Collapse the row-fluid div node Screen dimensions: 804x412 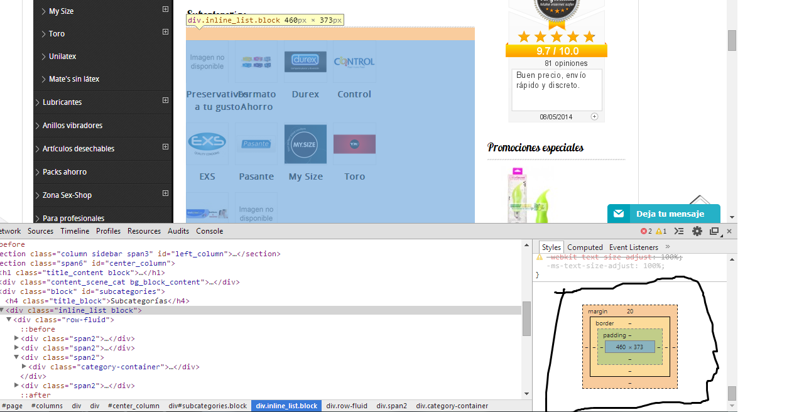pyautogui.click(x=9, y=320)
